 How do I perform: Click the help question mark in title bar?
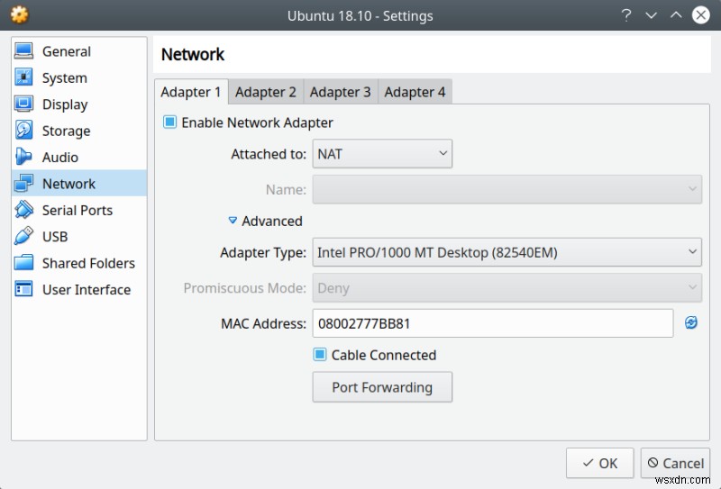point(625,15)
